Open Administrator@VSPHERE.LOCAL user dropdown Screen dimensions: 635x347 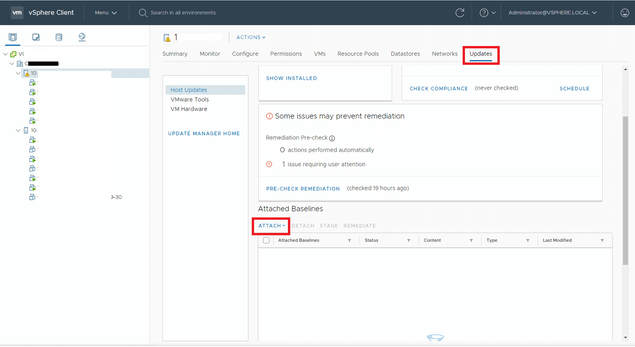[552, 13]
